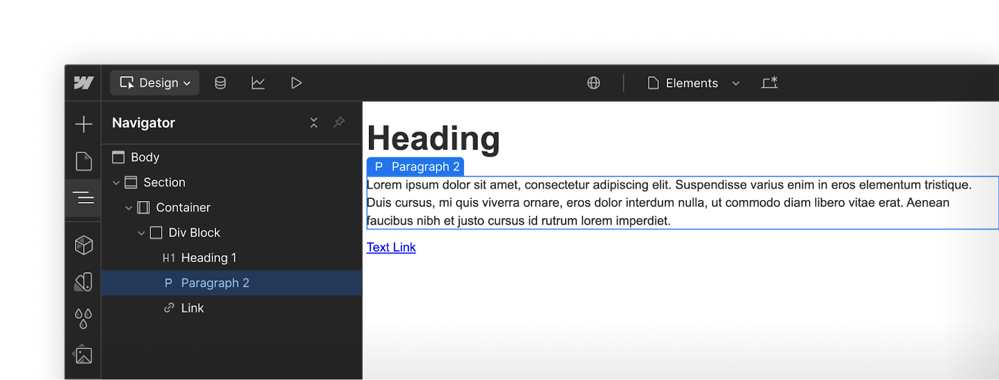Open the Pages panel icon
999x380 pixels.
pyautogui.click(x=84, y=161)
